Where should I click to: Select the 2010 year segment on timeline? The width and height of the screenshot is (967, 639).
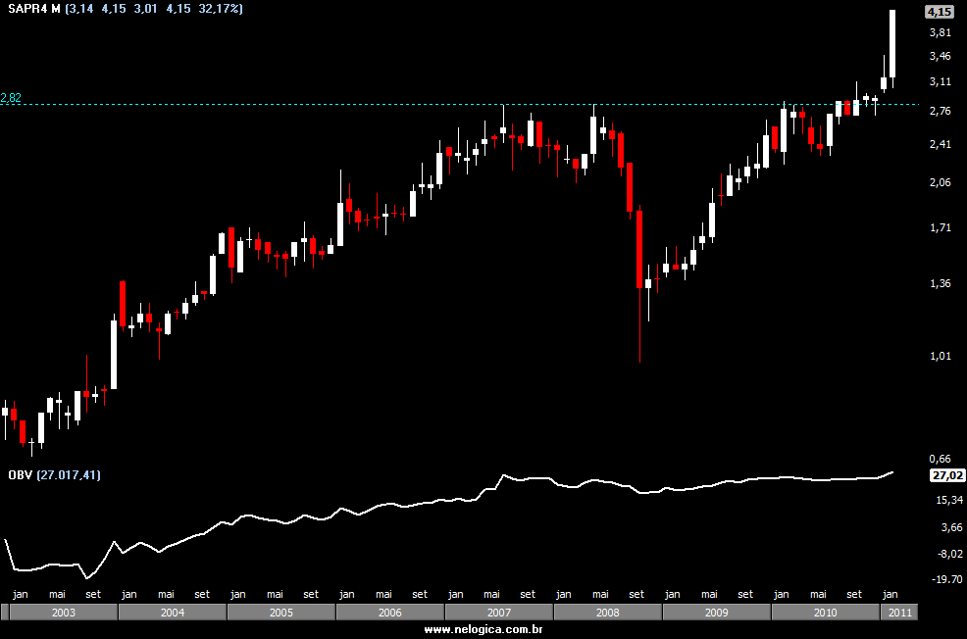coord(825,613)
